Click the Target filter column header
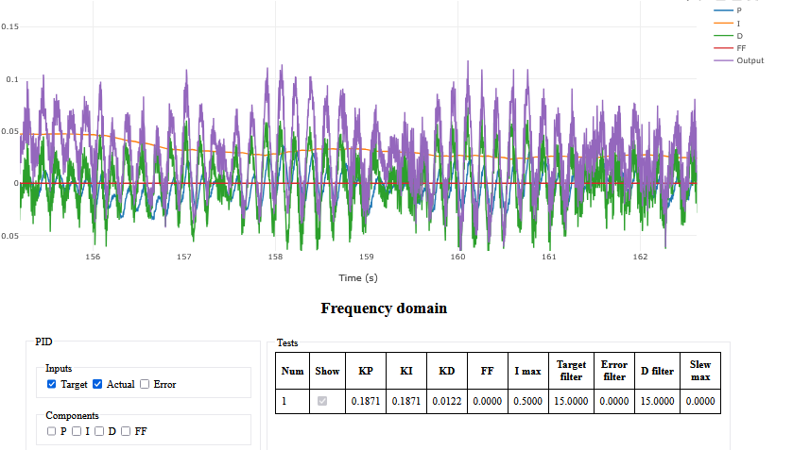Viewport: 793px width, 450px height. [571, 371]
